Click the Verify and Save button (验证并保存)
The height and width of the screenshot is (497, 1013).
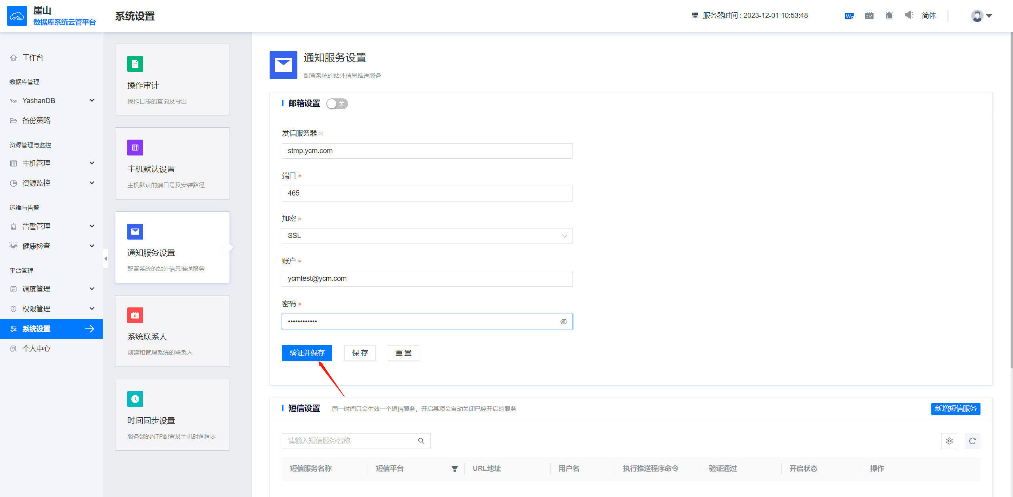click(x=307, y=353)
